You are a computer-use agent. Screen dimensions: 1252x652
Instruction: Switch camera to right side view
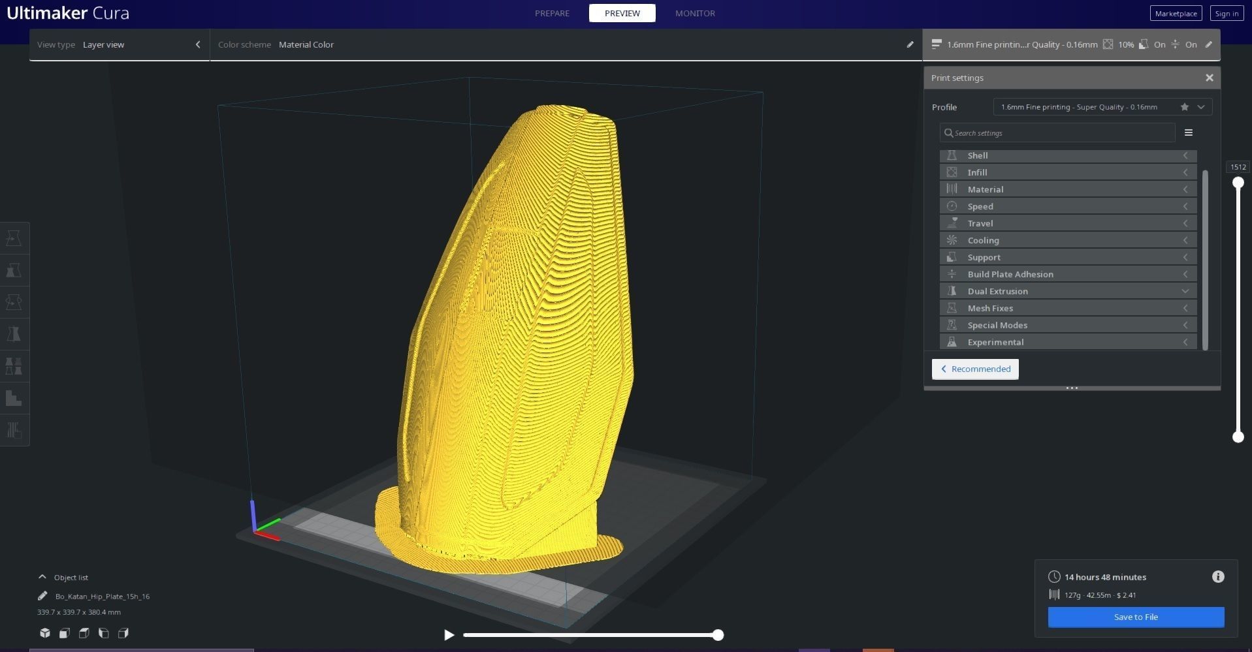click(x=123, y=633)
